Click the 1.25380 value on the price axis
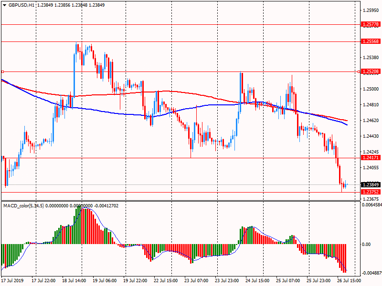Viewport: 382px width, 286px height. (371, 58)
